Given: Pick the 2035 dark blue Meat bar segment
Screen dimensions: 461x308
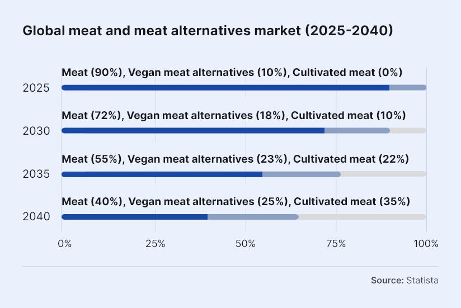Looking at the screenshot, I should tap(162, 174).
